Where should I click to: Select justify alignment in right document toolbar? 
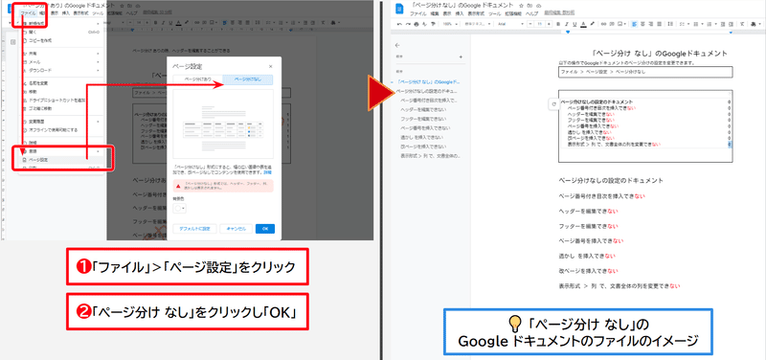tap(660, 23)
